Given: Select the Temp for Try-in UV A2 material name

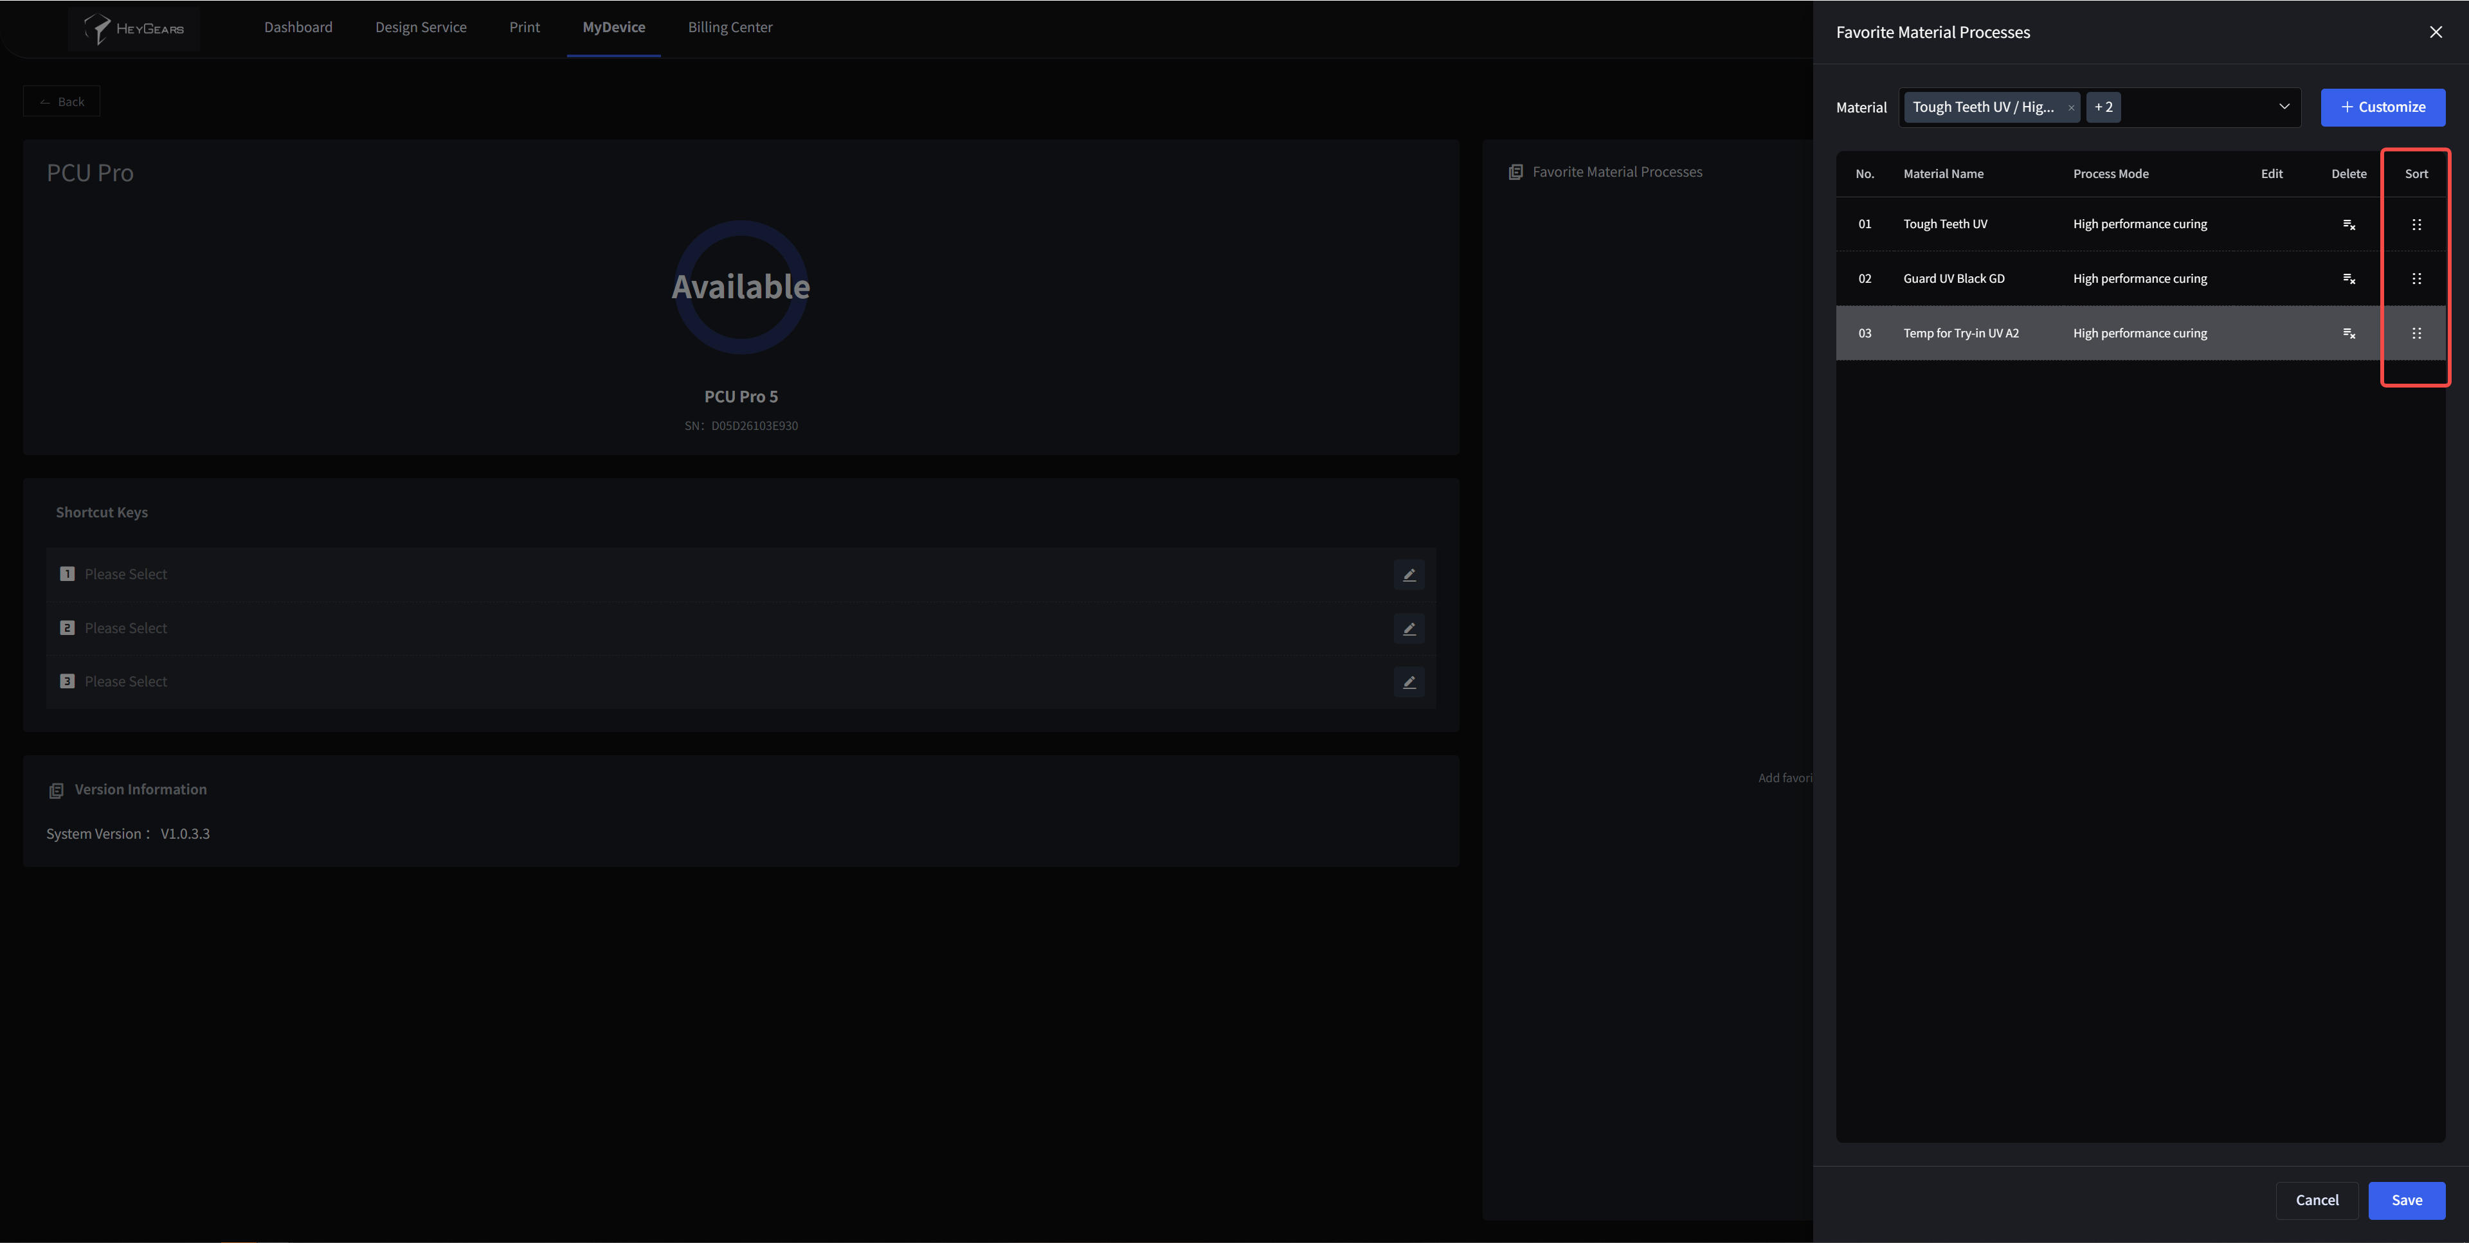Looking at the screenshot, I should point(1961,334).
